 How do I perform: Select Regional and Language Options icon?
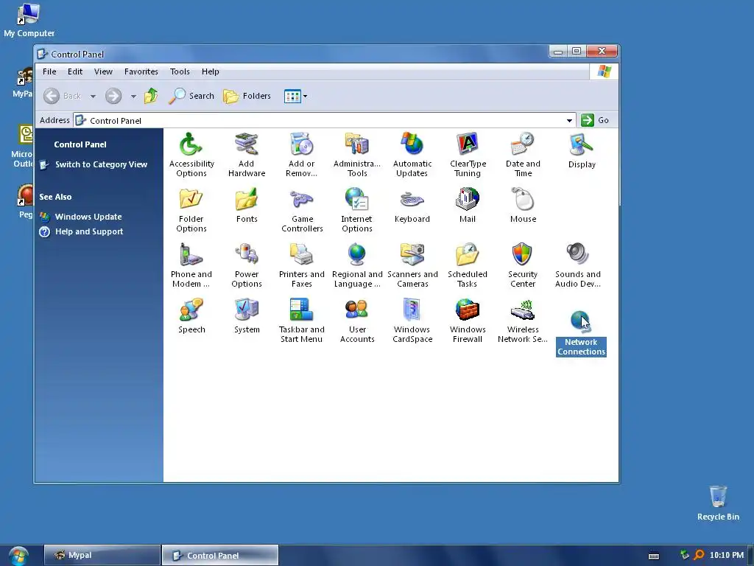point(357,265)
